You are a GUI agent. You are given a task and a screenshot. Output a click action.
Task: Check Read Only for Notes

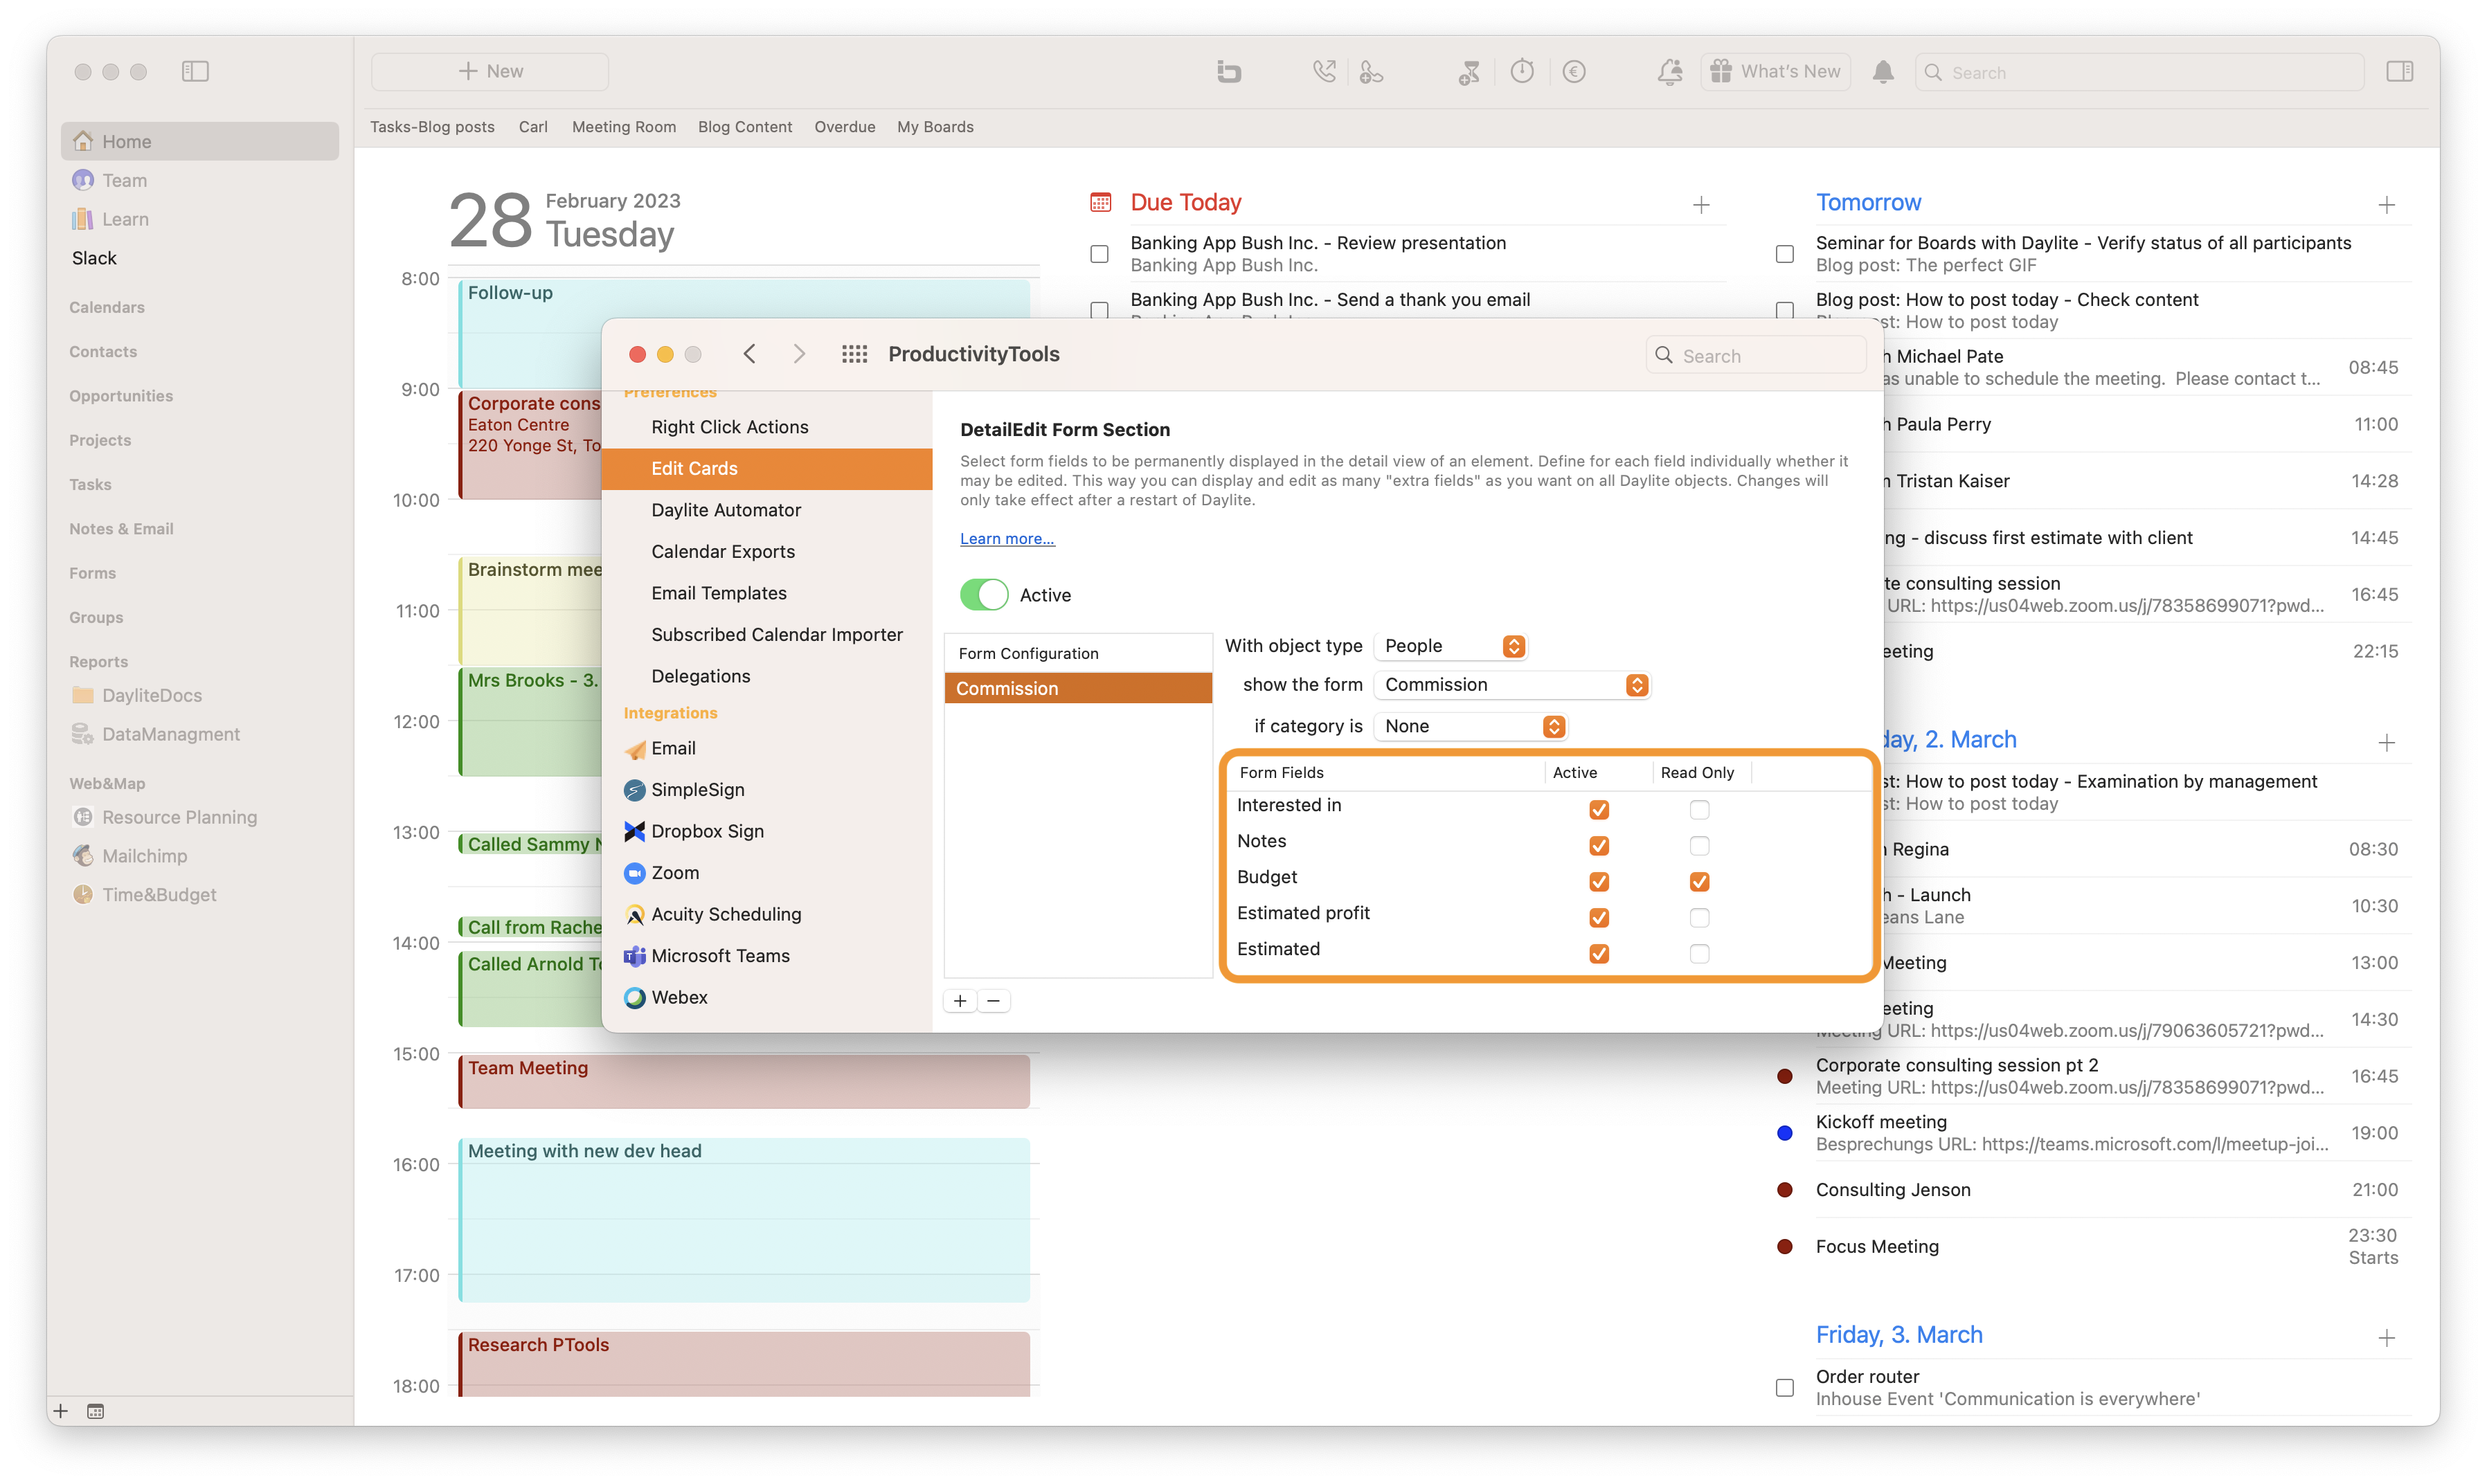coord(1699,845)
